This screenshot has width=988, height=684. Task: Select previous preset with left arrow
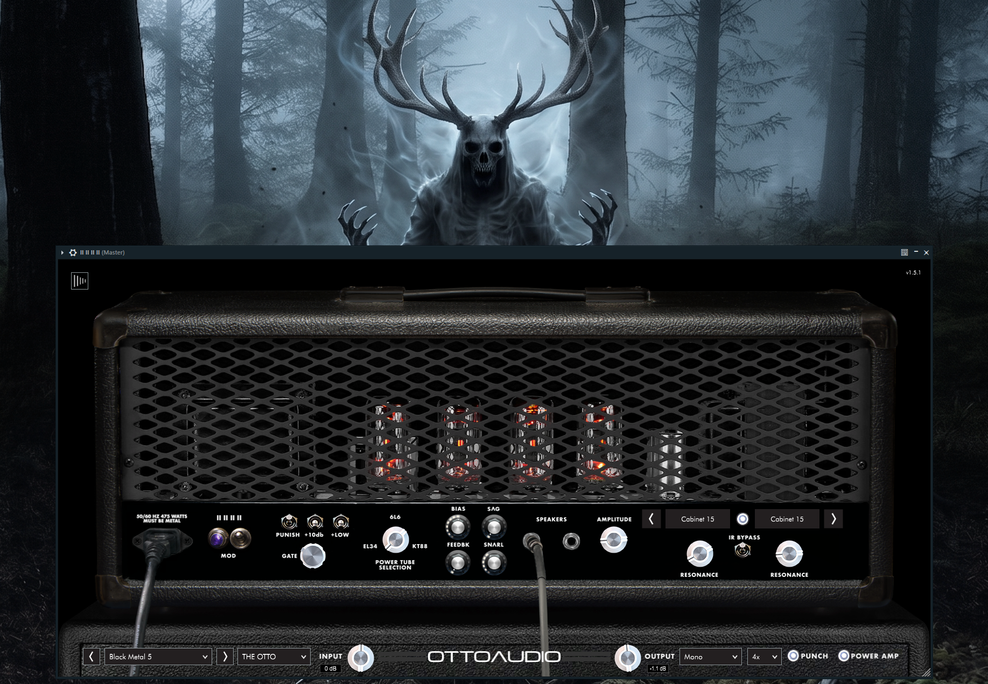pyautogui.click(x=92, y=657)
